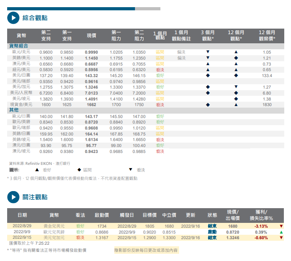The image size is (291, 261).
Task: Click the progress bar at the top
Action: tap(83, 8)
